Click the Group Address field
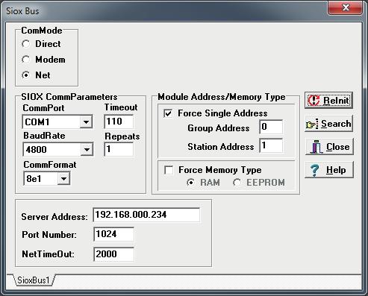This screenshot has width=368, height=296. coord(271,127)
